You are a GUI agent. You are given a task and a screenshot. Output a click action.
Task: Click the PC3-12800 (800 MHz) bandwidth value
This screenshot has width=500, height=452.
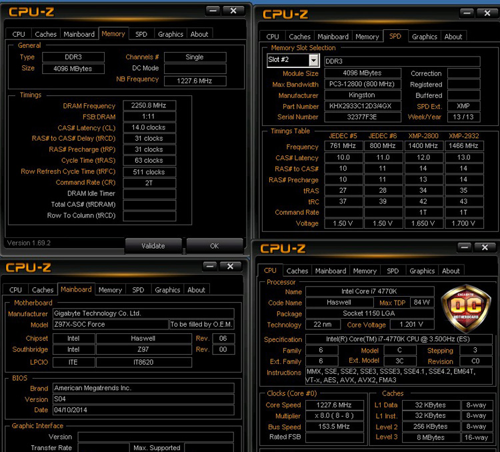(363, 84)
